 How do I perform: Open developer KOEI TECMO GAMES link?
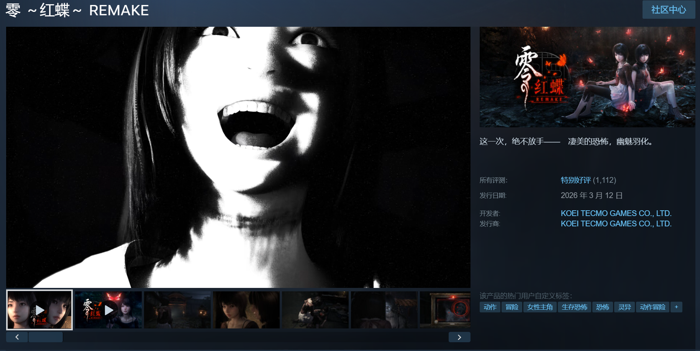(616, 213)
